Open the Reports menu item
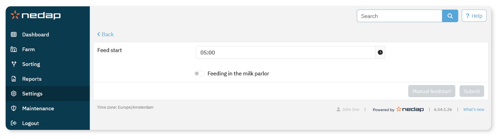Screen dimensions: 499x139 32,79
